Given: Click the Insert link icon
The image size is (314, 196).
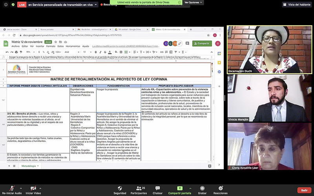Looking at the screenshot, I should (x=162, y=52).
